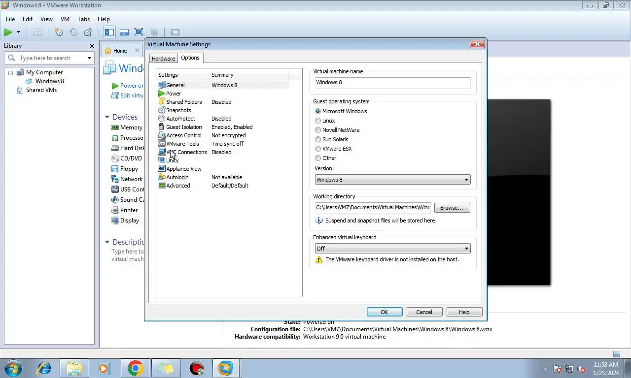Image resolution: width=631 pixels, height=378 pixels.
Task: Select the VMware Tools settings row
Action: [x=223, y=144]
